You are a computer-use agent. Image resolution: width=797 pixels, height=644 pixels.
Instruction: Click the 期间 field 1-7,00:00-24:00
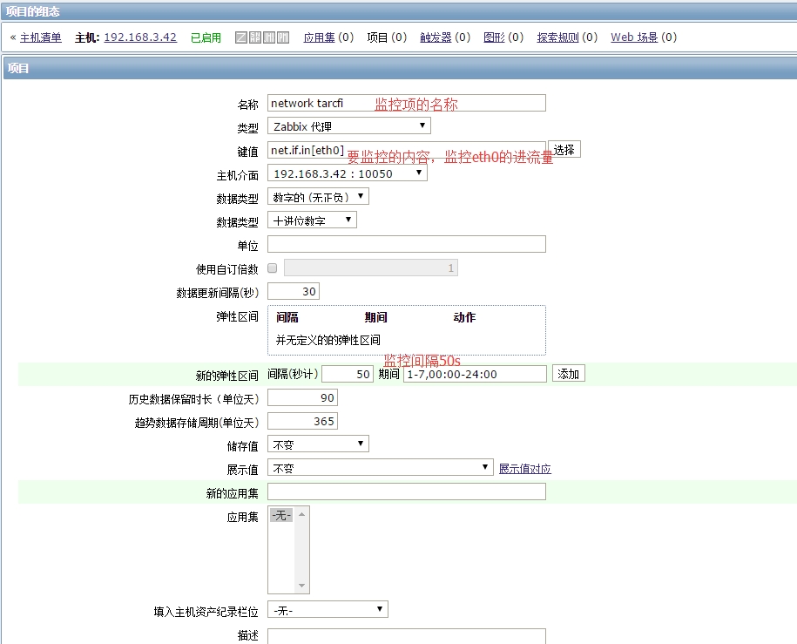pyautogui.click(x=476, y=375)
